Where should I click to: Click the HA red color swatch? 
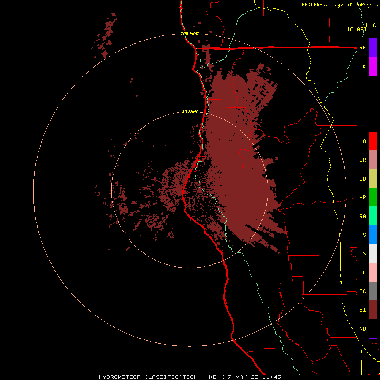pos(373,141)
